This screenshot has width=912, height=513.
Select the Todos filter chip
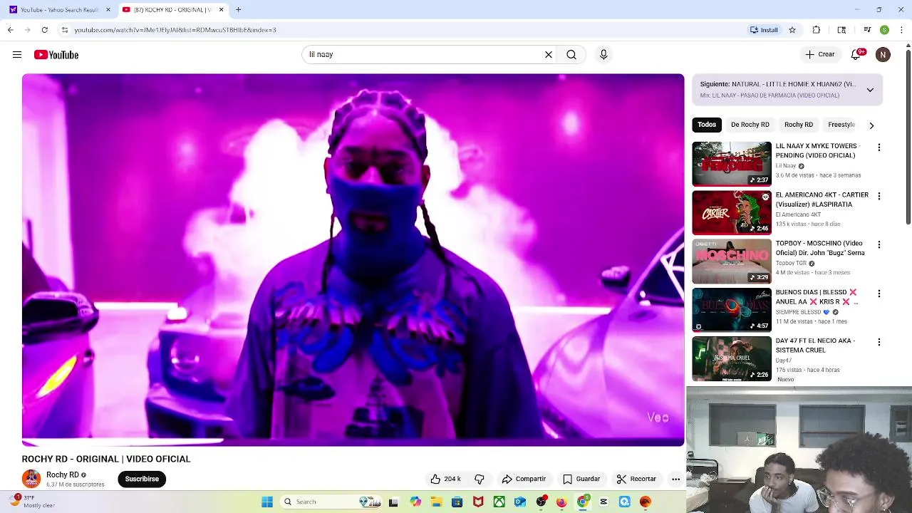(x=707, y=125)
